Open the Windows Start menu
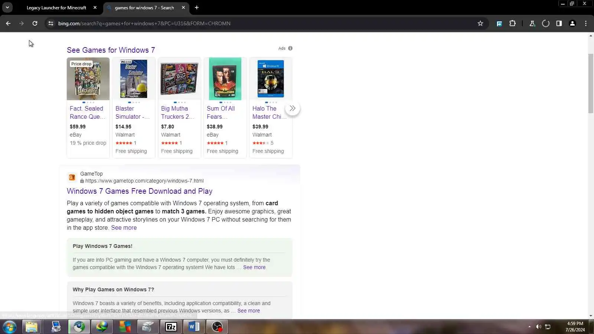 pos(9,327)
